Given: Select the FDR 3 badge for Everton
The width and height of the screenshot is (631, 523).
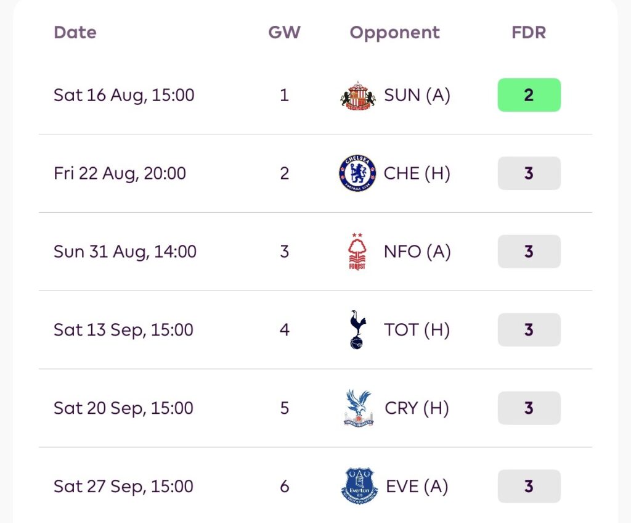Looking at the screenshot, I should [529, 486].
